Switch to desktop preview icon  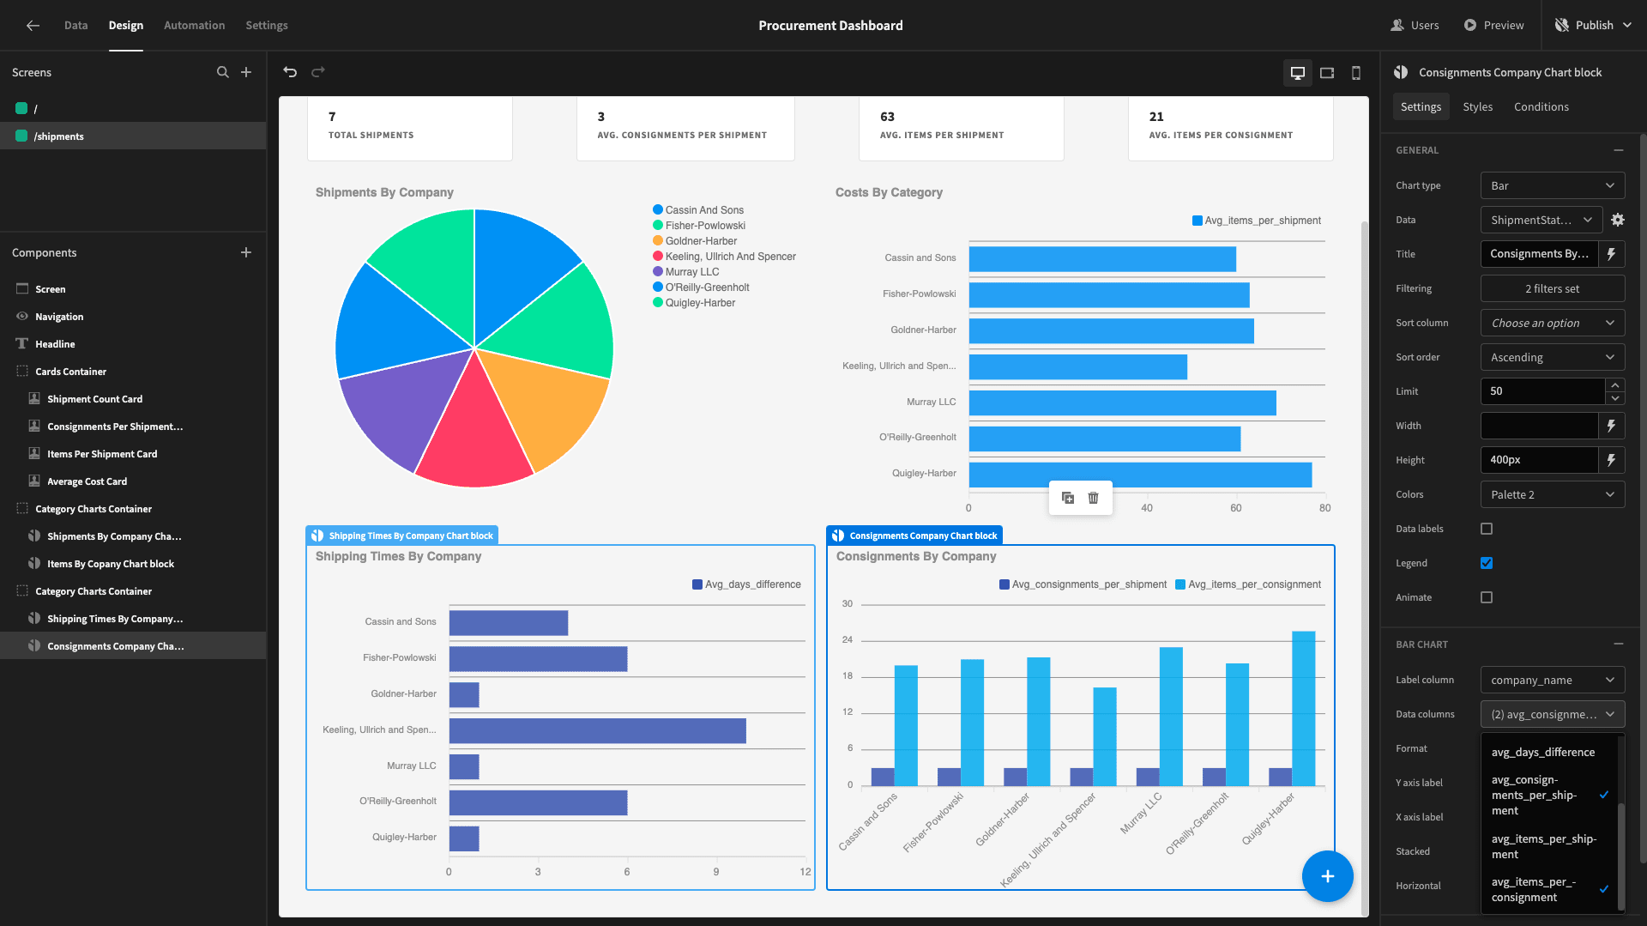coord(1298,73)
